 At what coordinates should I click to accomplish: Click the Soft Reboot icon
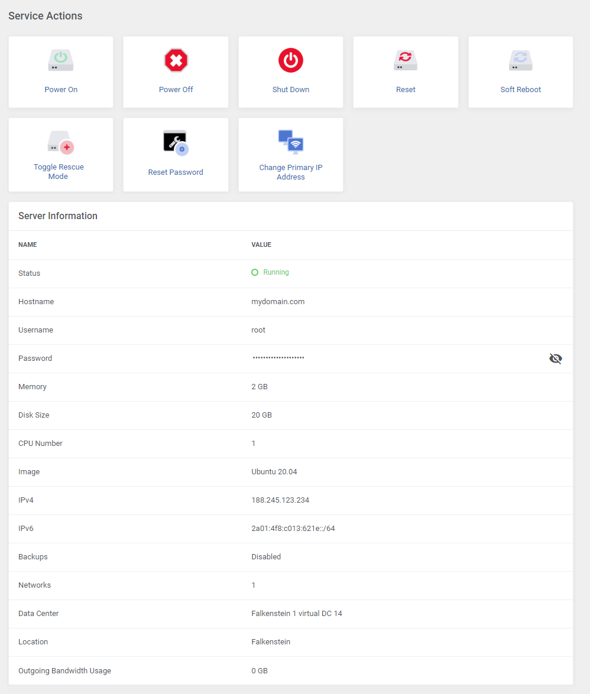520,61
